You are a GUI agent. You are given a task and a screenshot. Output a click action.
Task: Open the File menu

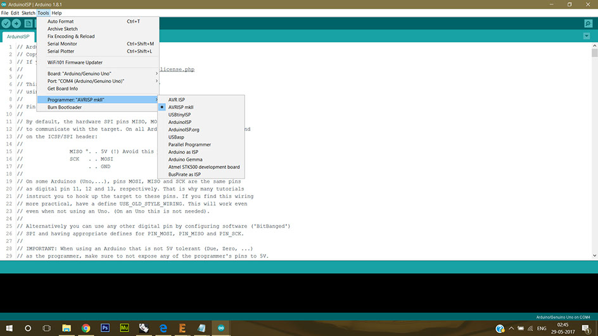point(4,13)
